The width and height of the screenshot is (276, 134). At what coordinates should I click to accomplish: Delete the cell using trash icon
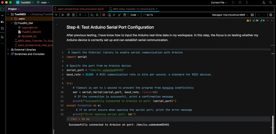click(x=125, y=15)
